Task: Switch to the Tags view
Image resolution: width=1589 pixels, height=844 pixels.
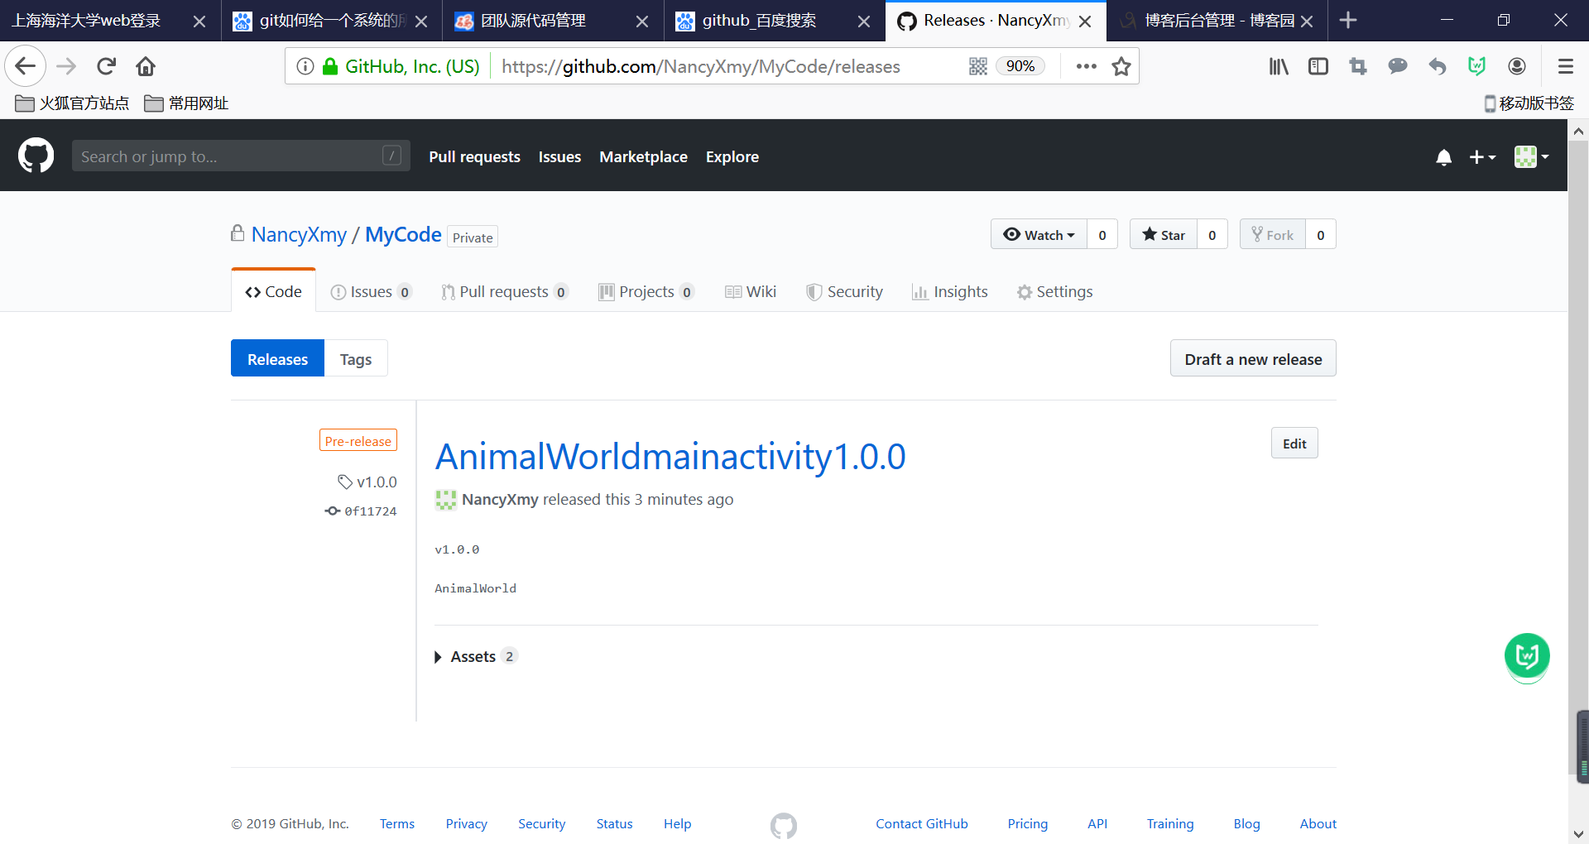Action: (x=356, y=359)
